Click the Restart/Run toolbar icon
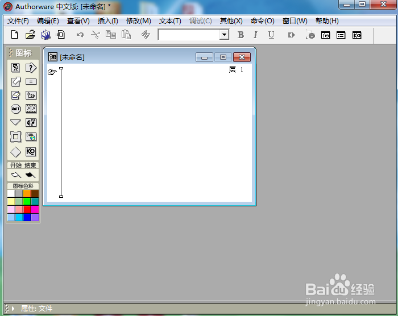Image resolution: width=398 pixels, height=316 pixels. point(291,35)
